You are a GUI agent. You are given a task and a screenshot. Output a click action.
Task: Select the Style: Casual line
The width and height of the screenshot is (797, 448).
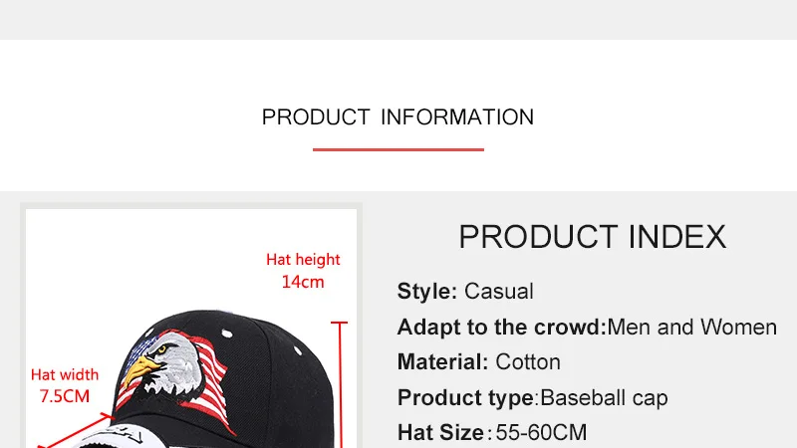click(x=465, y=292)
